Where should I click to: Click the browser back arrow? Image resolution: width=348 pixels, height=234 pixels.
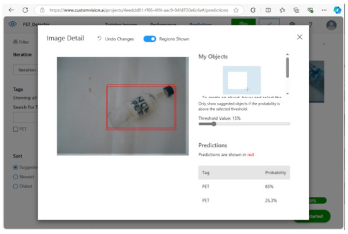[x=11, y=10]
